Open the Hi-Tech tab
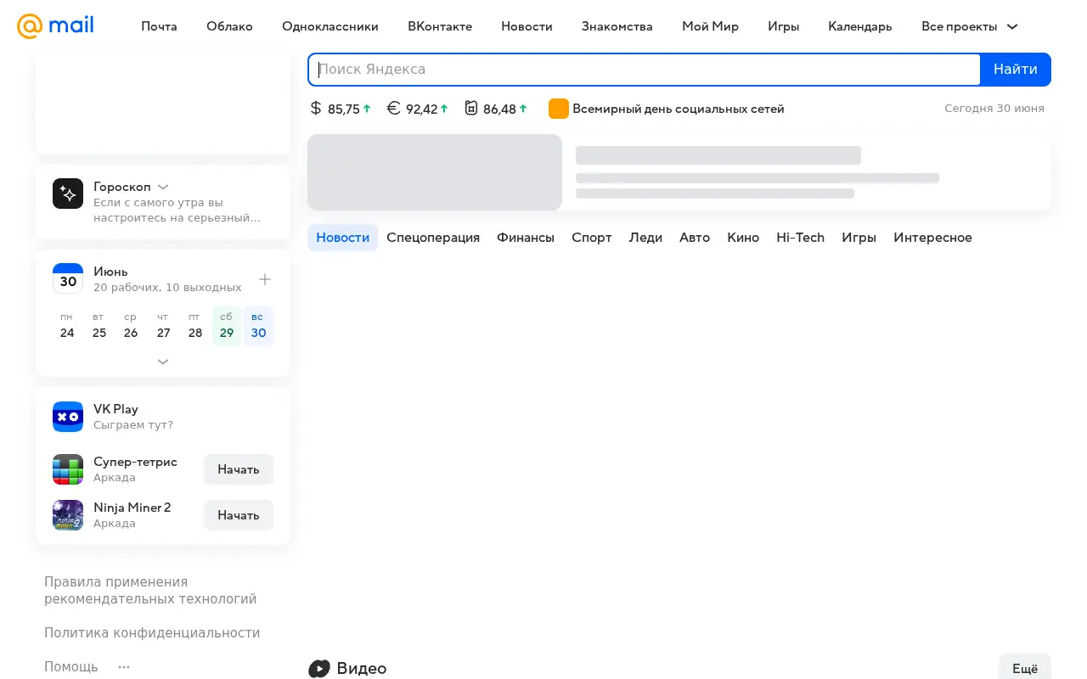 pos(801,238)
